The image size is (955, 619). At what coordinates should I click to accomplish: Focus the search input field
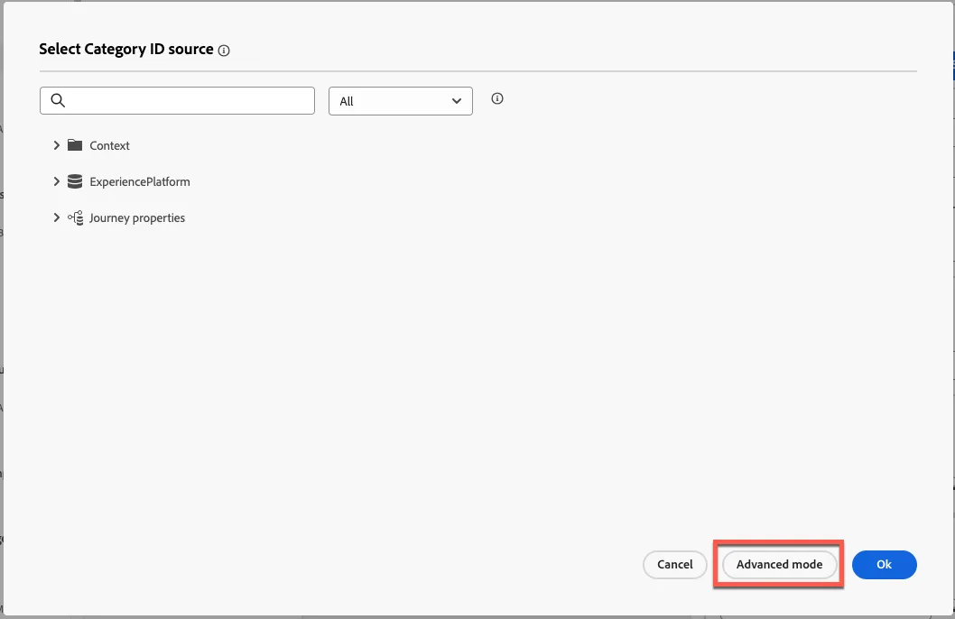[177, 100]
